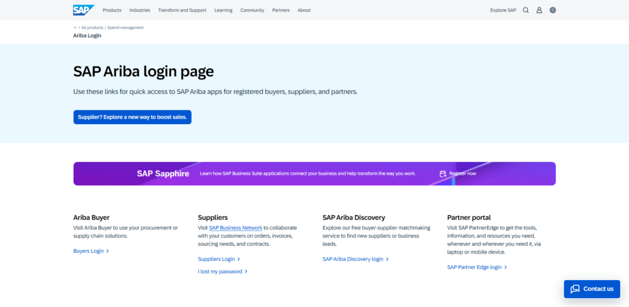Click the chevron after Buyers Login
Screen dimensions: 629x307
tap(107, 251)
